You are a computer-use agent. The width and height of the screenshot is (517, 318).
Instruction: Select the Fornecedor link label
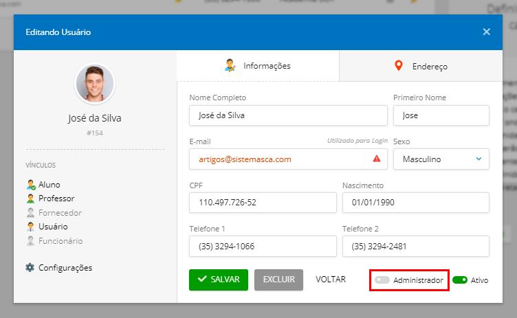coord(60,213)
